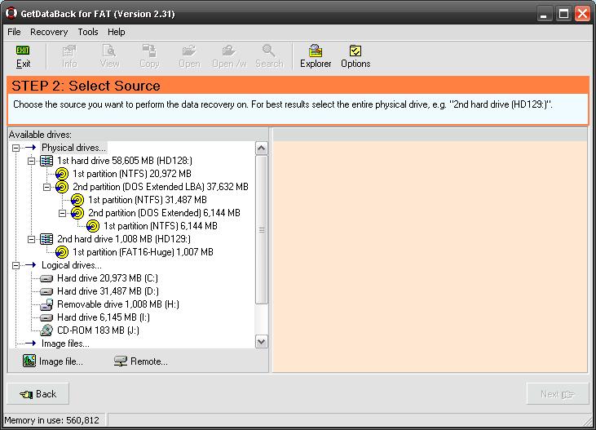
Task: Select 1st partition (NTFS) 31,487 MB
Action: point(148,200)
